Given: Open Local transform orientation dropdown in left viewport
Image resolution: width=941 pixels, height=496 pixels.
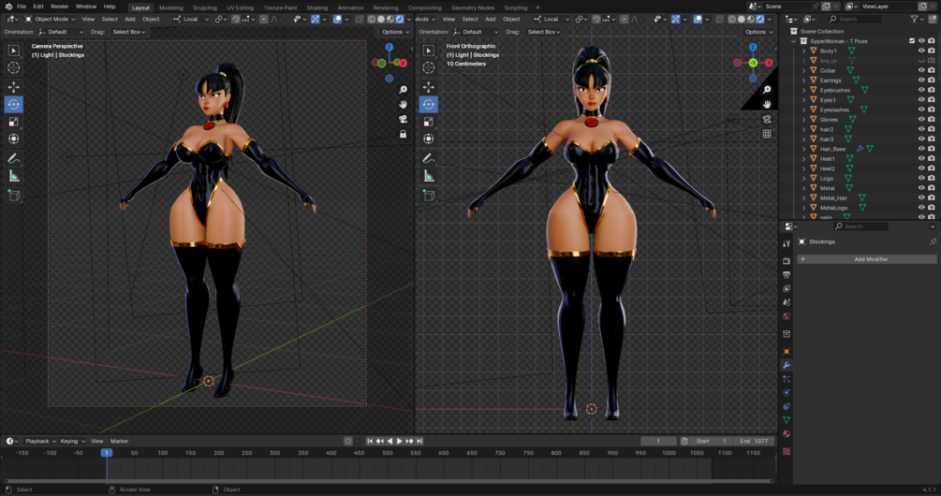Looking at the screenshot, I should [191, 20].
